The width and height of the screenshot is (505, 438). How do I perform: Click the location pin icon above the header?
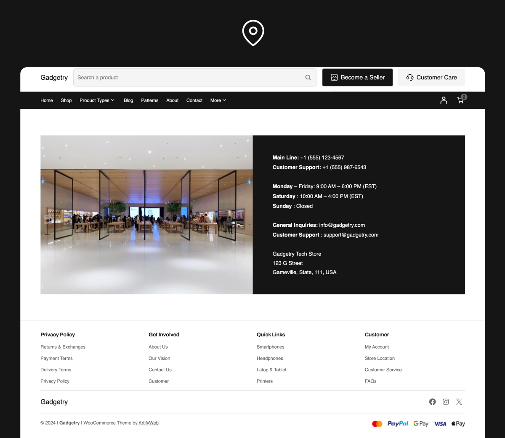tap(252, 32)
